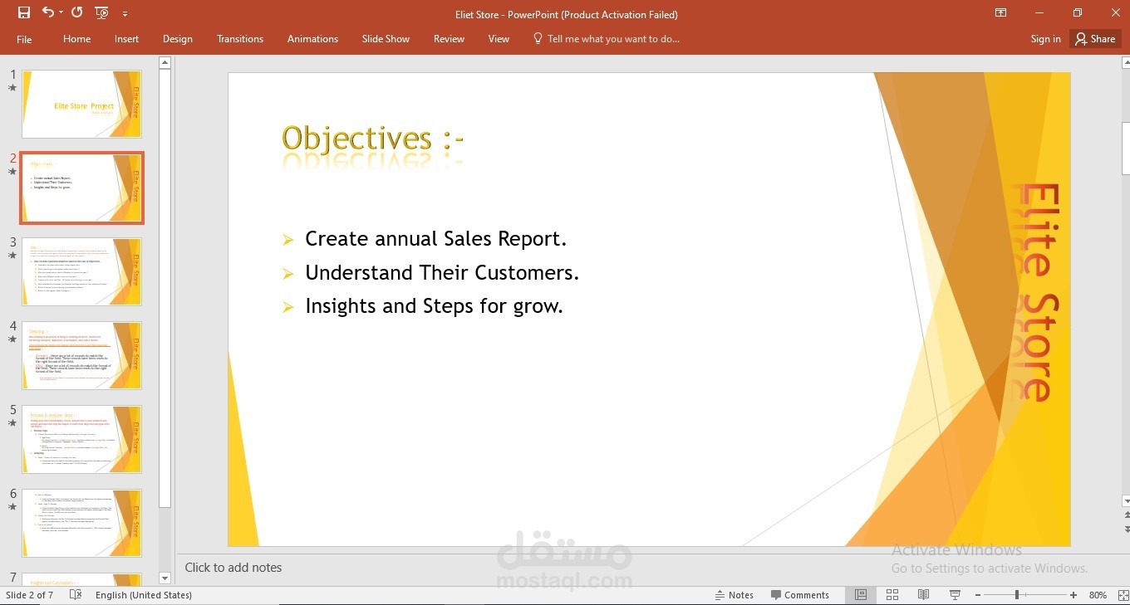Switch to Reading View icon
This screenshot has height=605, width=1130.
point(923,595)
